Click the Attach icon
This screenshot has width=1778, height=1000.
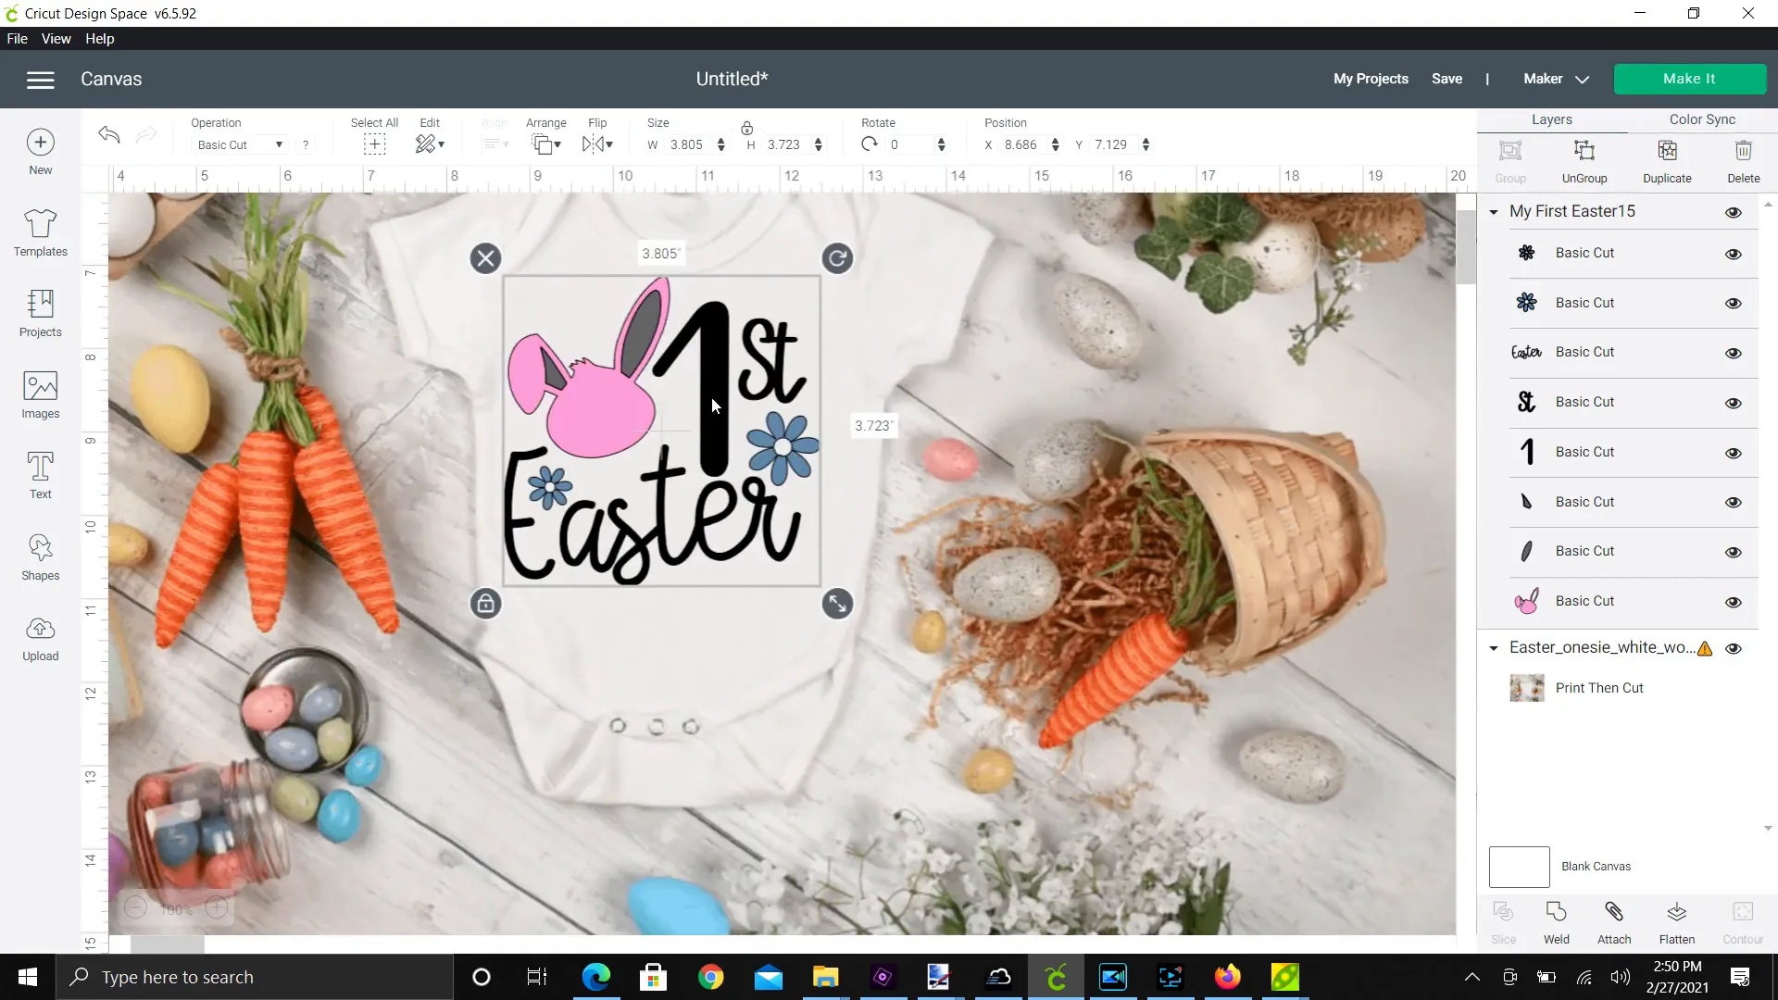[1614, 921]
